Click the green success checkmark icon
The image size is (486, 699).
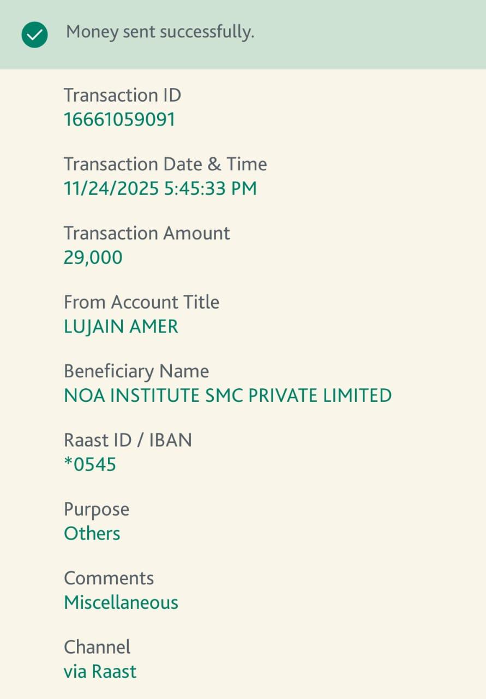pyautogui.click(x=34, y=35)
